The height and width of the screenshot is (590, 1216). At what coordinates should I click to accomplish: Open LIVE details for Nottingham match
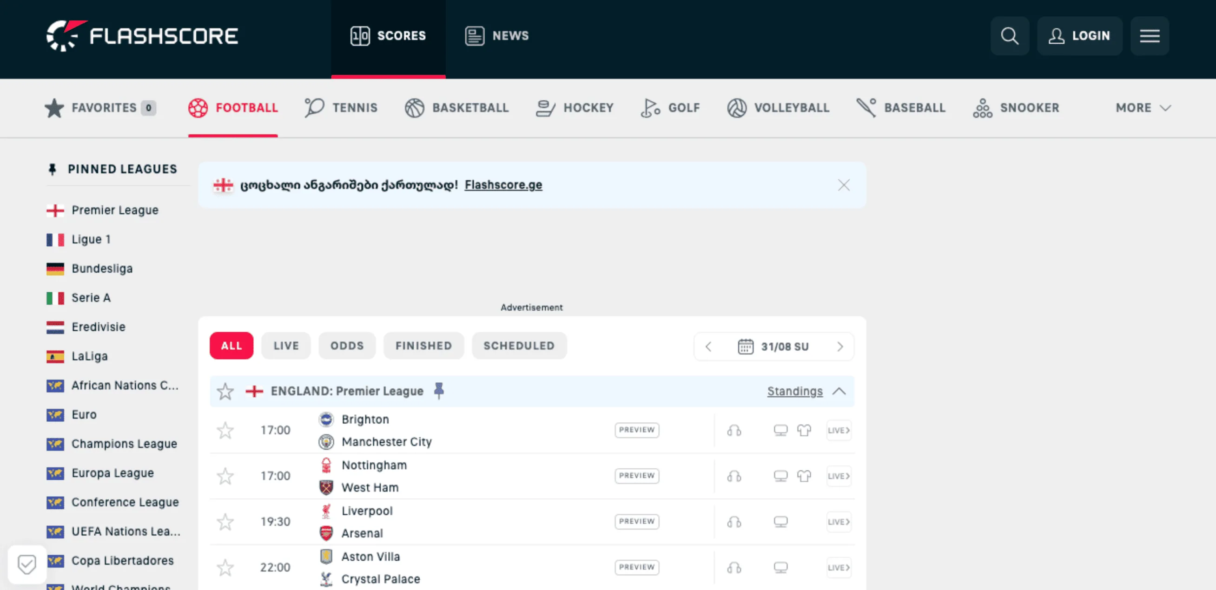[839, 476]
